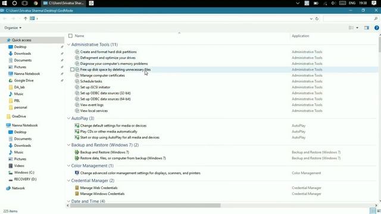This screenshot has height=214, width=381.
Task: Select Quick access in navigation pane
Action: [x=21, y=40]
